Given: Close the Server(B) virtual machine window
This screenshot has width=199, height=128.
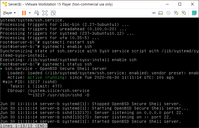Looking at the screenshot, I should (192, 4).
